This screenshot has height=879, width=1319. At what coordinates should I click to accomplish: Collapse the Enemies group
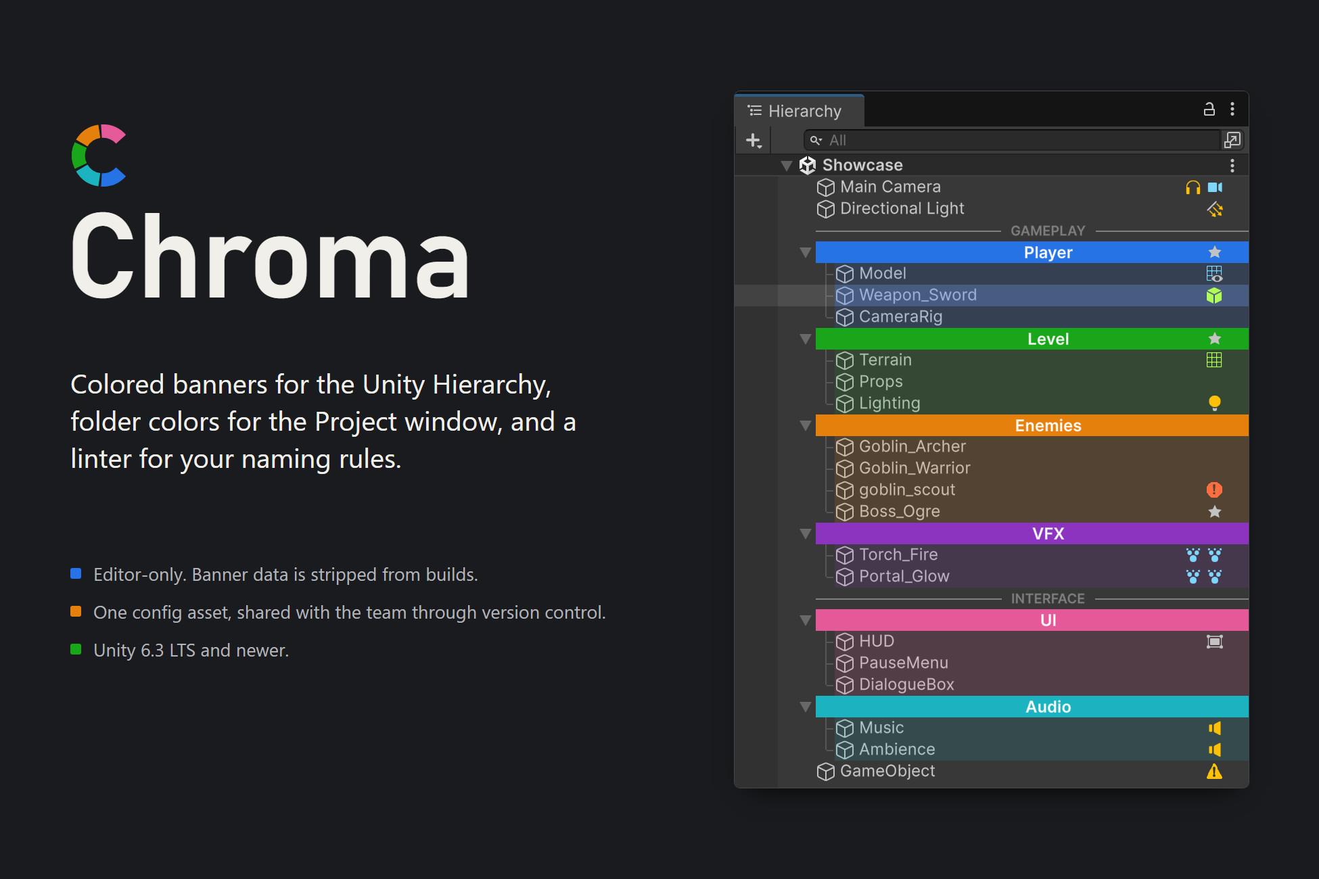pyautogui.click(x=805, y=425)
